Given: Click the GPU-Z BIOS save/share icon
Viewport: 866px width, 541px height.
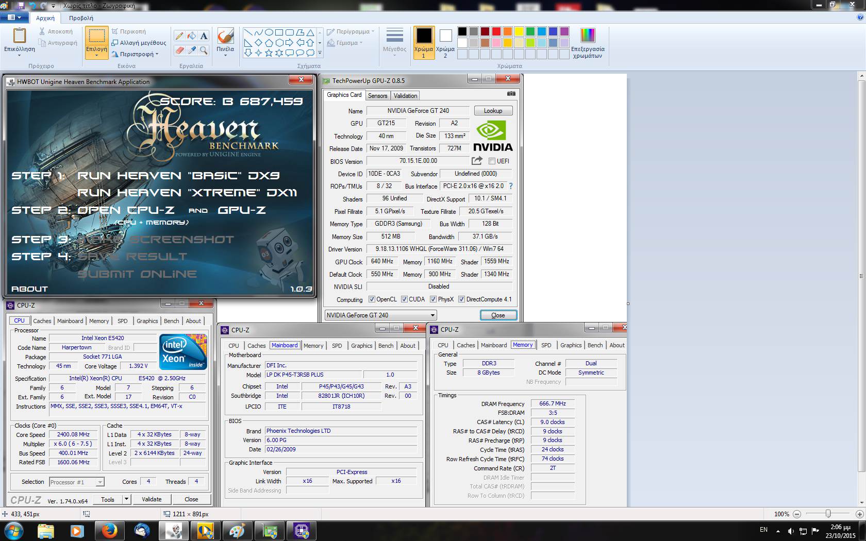Looking at the screenshot, I should tap(477, 161).
